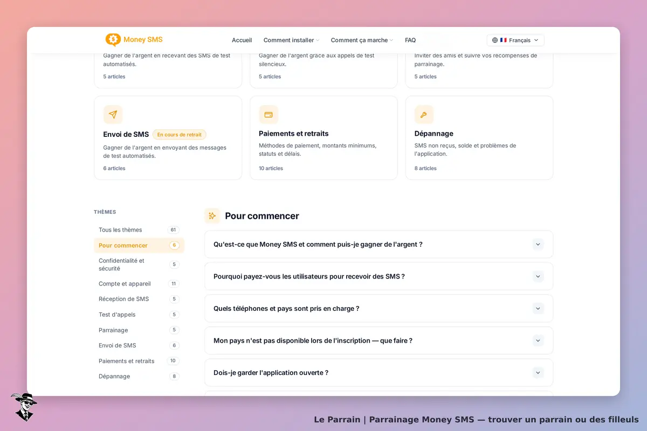
Task: Click '8 articles' on Dépannage card
Action: (425, 169)
